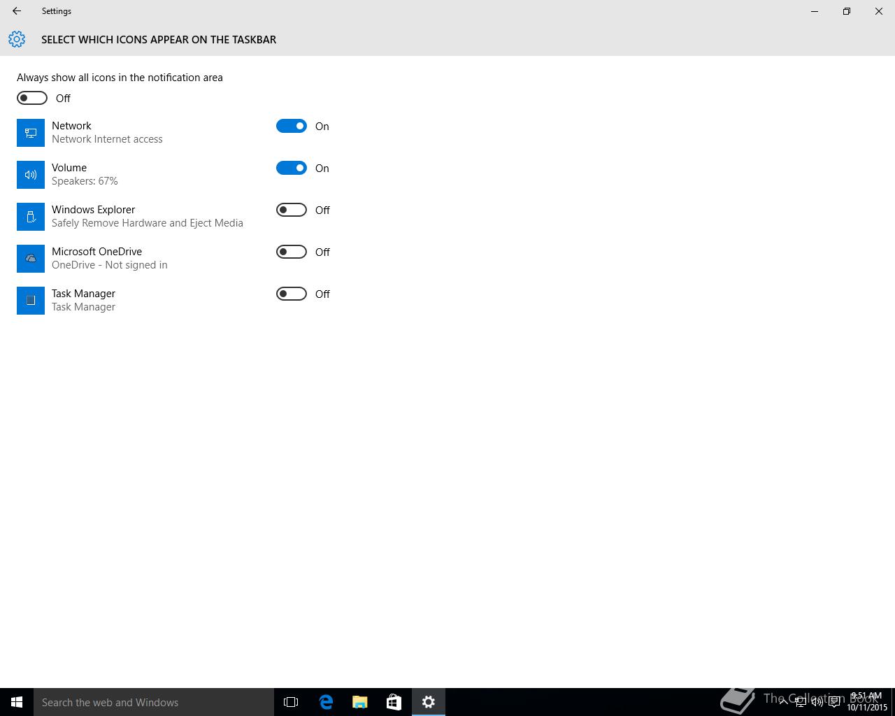Click the clock showing 9:51 AM

(867, 702)
